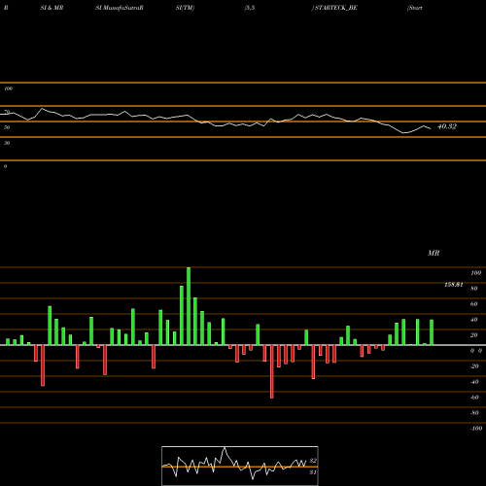Screen dimensions: 486x486
Task: Click the '100' label on MR axis
Action: (x=475, y=273)
